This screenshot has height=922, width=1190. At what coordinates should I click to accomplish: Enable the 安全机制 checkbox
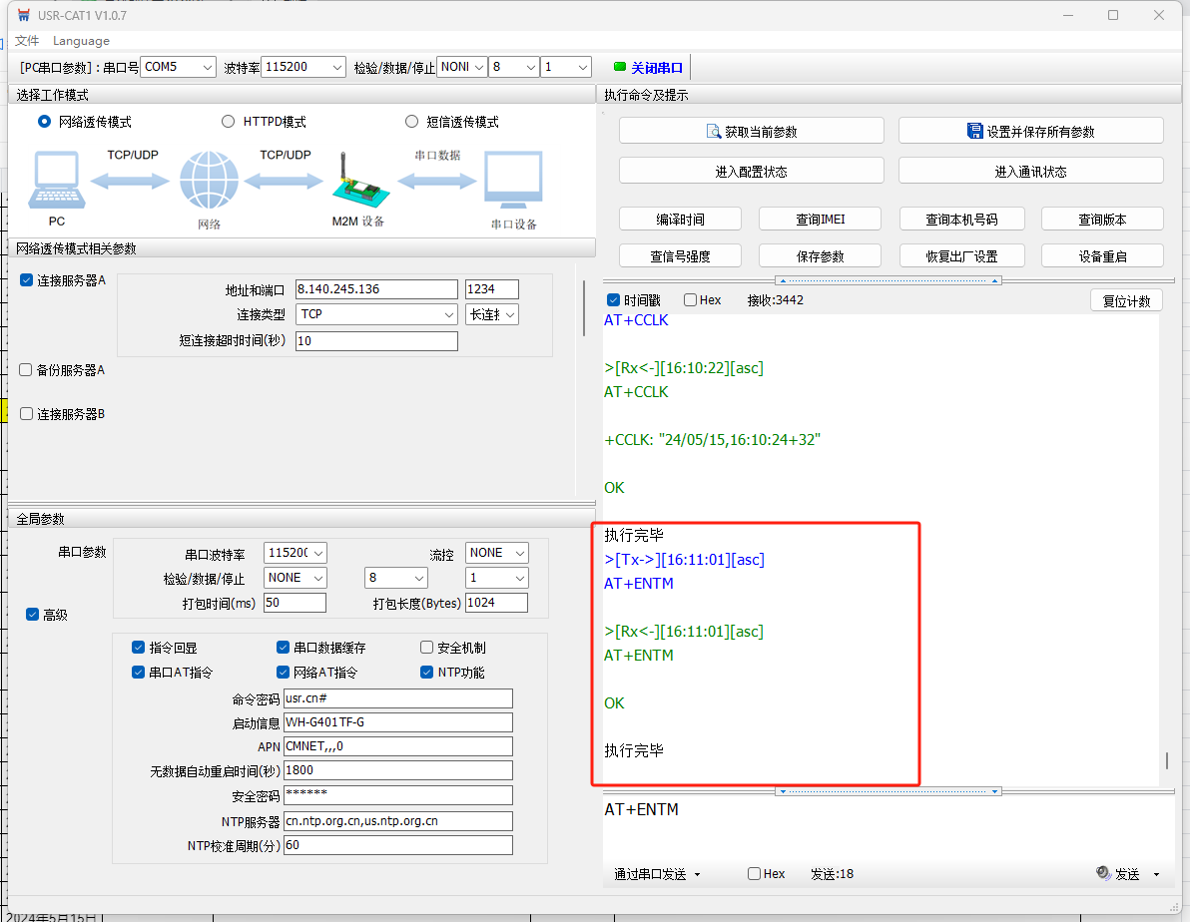point(427,648)
